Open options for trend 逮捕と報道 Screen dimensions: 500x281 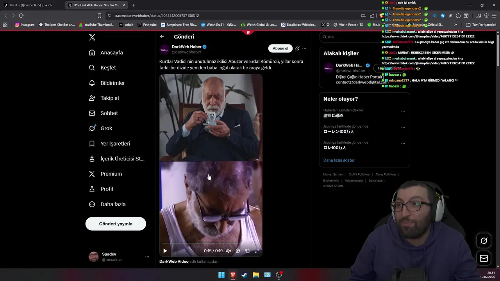403,111
